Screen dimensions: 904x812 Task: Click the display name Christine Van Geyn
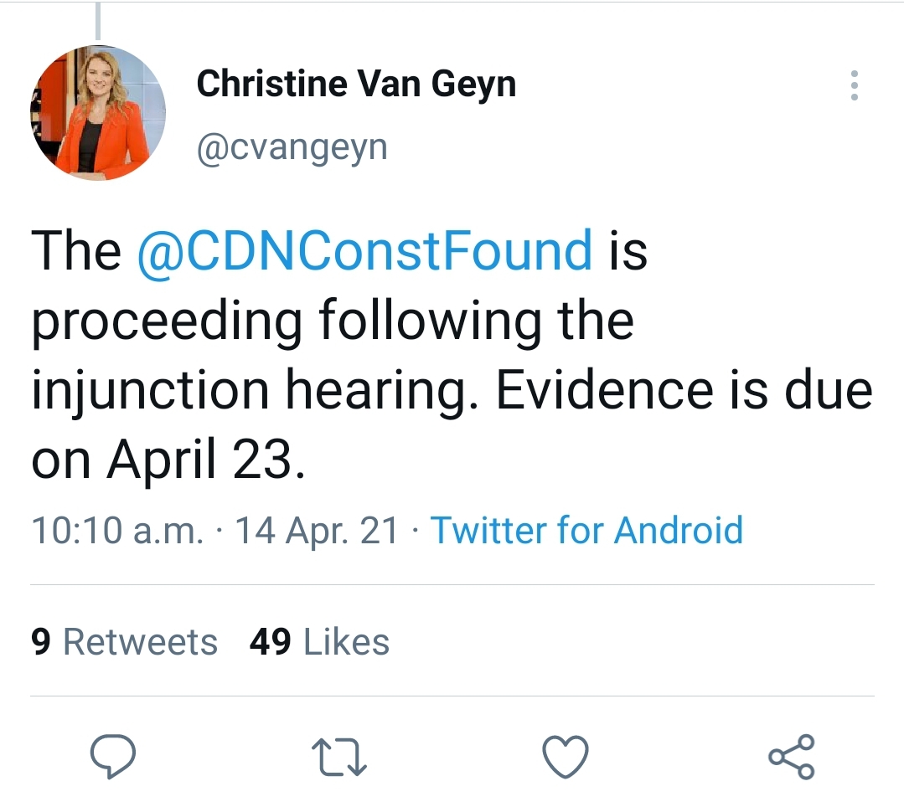point(356,84)
